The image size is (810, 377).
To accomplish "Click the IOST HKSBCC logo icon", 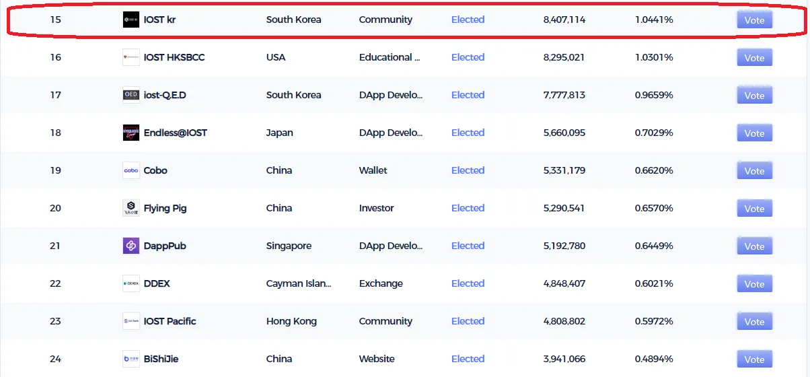I will [x=131, y=57].
